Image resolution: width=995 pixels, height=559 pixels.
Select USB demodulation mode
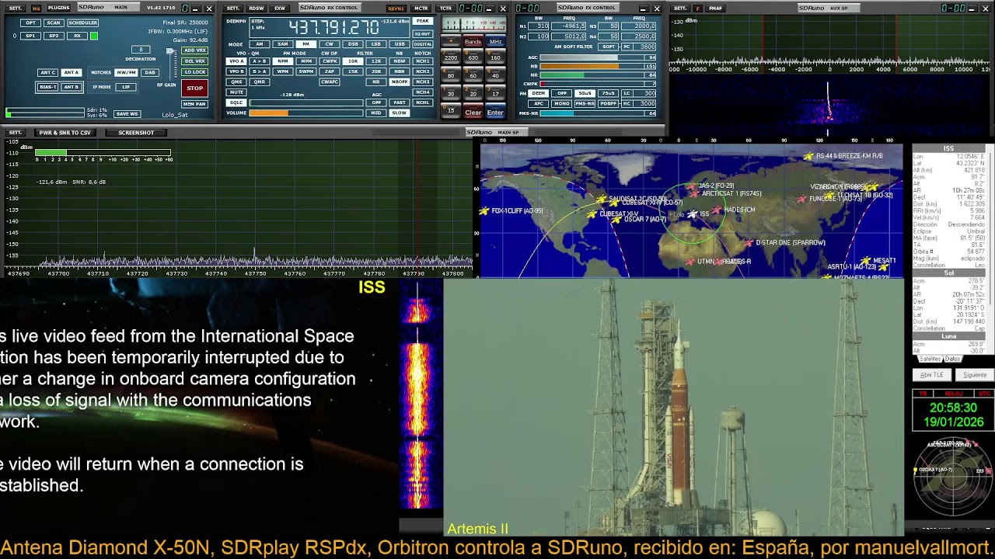tap(400, 44)
